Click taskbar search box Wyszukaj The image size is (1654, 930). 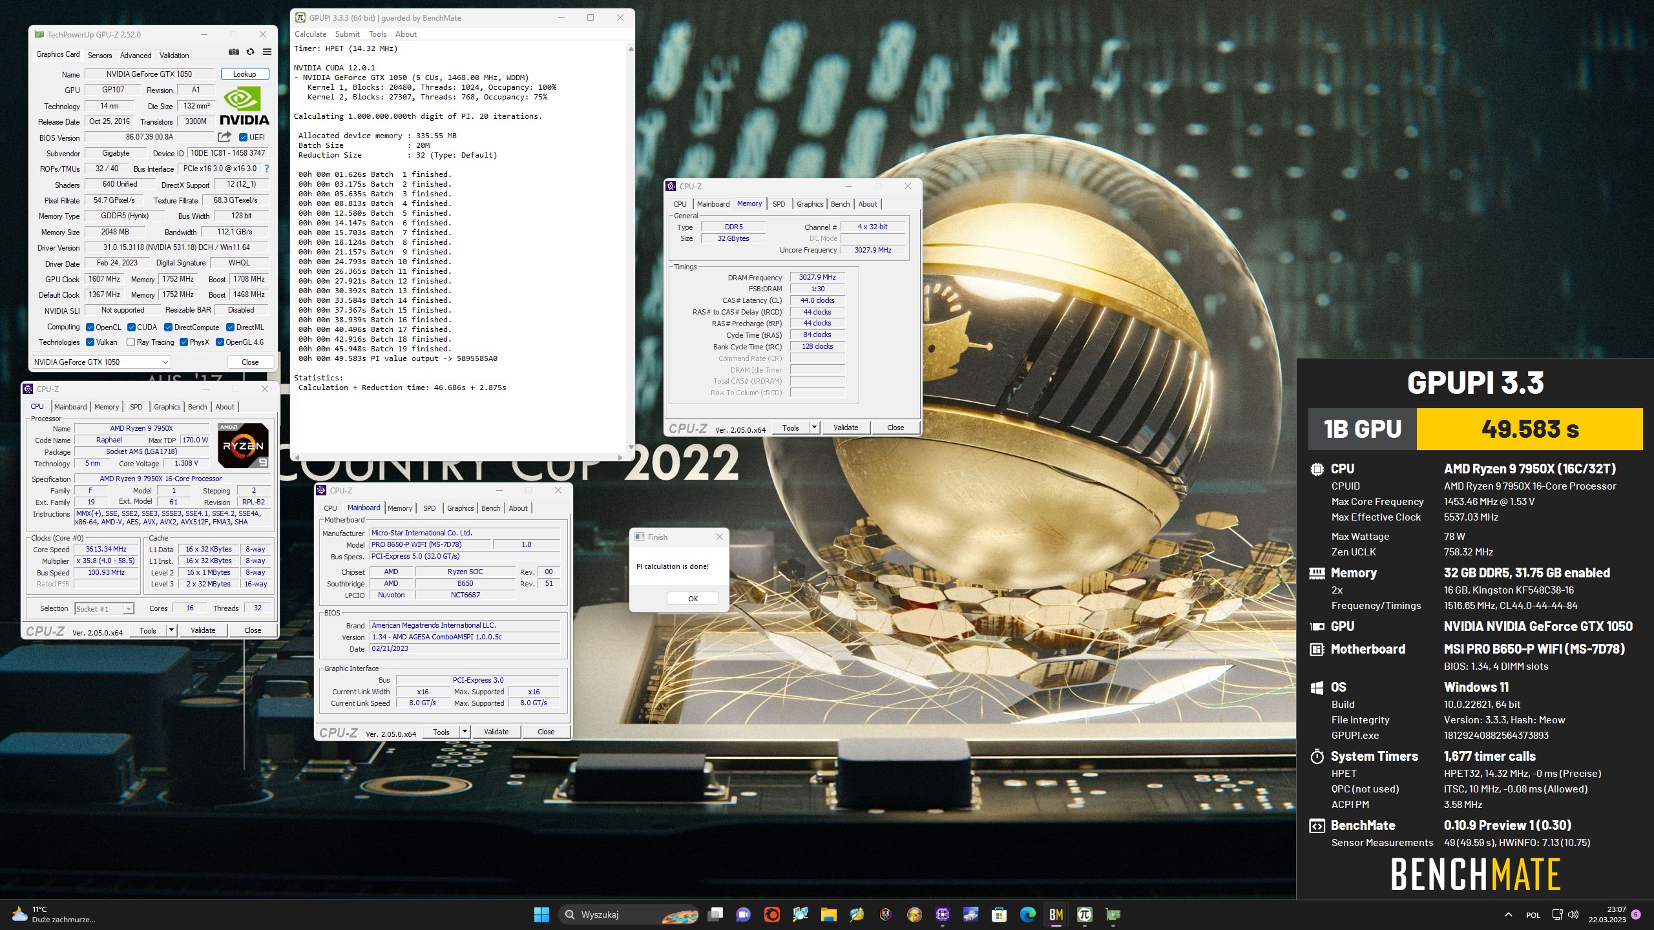(x=629, y=914)
